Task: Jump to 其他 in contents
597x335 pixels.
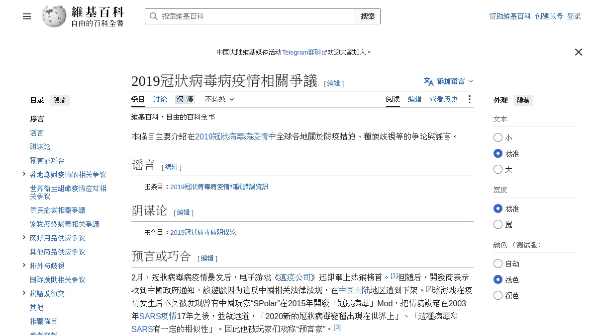Action: pyautogui.click(x=37, y=308)
